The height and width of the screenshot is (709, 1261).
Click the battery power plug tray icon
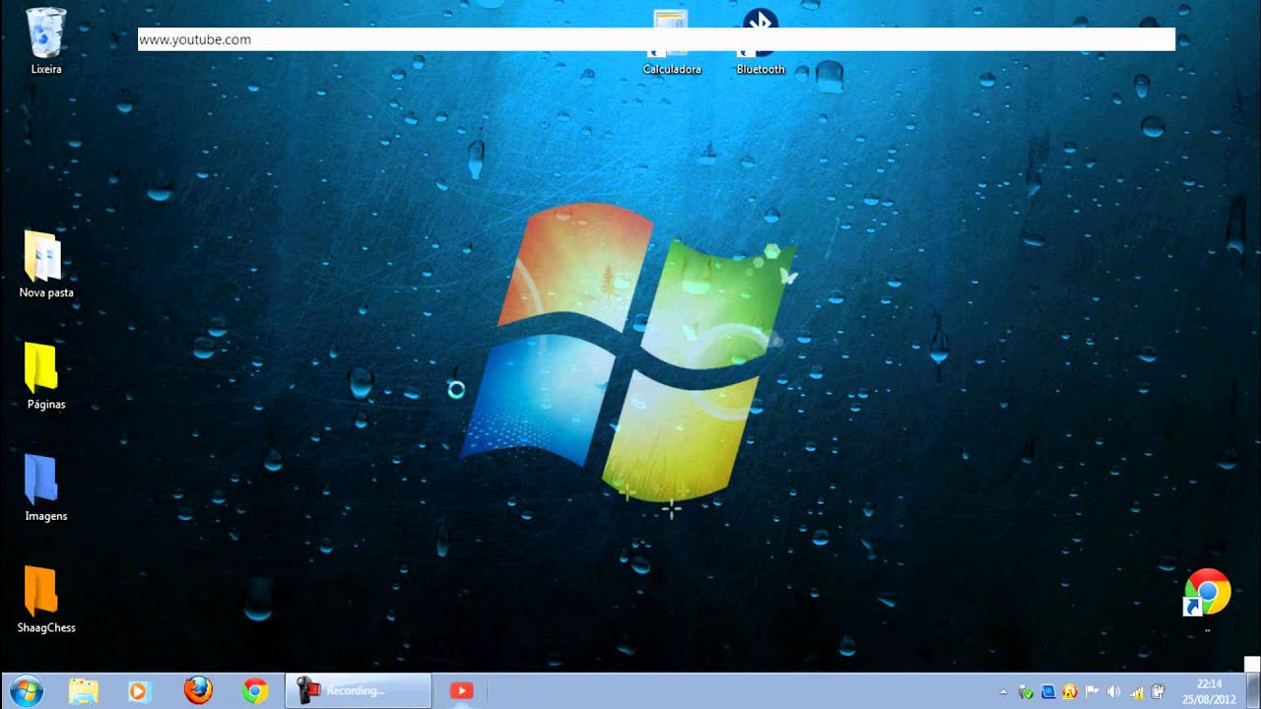pos(1159,692)
